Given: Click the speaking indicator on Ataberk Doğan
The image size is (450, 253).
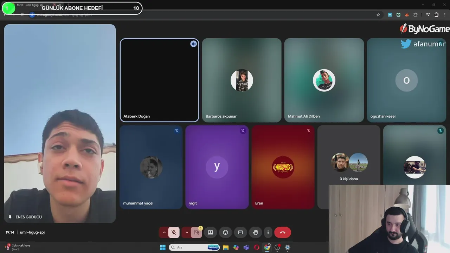Looking at the screenshot, I should point(193,44).
